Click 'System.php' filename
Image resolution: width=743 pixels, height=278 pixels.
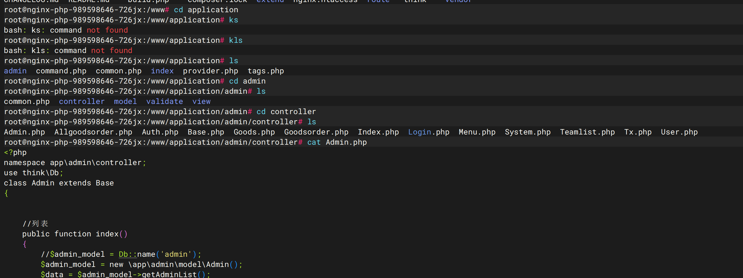point(528,132)
